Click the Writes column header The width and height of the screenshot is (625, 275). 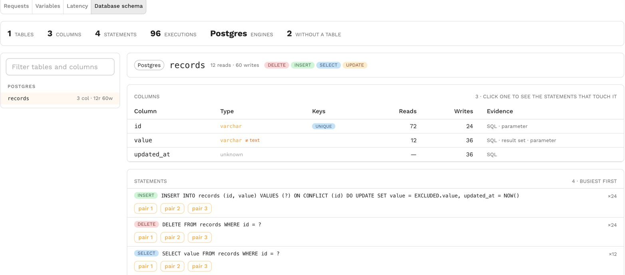[463, 111]
